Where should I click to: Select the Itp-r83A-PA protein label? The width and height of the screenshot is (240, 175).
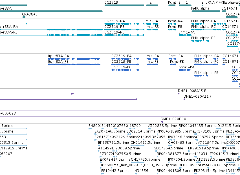point(59,56)
